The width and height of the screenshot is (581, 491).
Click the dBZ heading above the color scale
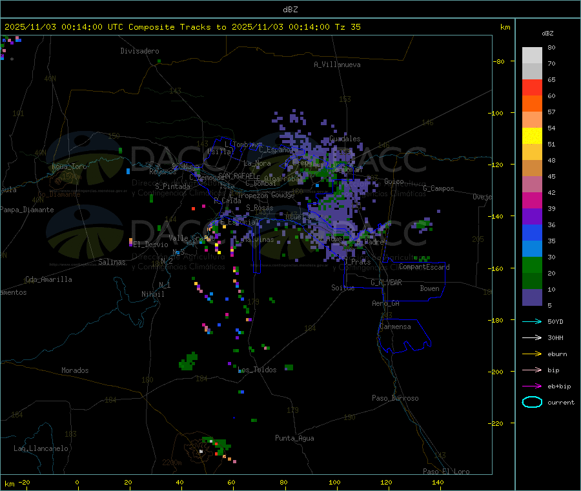547,34
